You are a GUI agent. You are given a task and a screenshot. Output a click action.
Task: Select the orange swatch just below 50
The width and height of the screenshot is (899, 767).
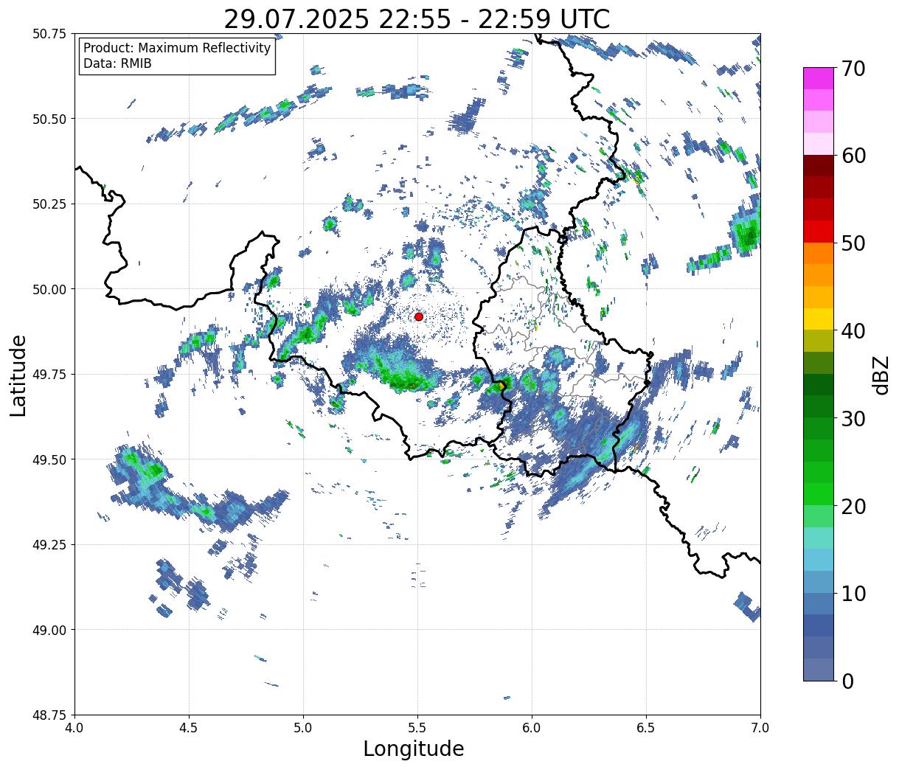(818, 253)
